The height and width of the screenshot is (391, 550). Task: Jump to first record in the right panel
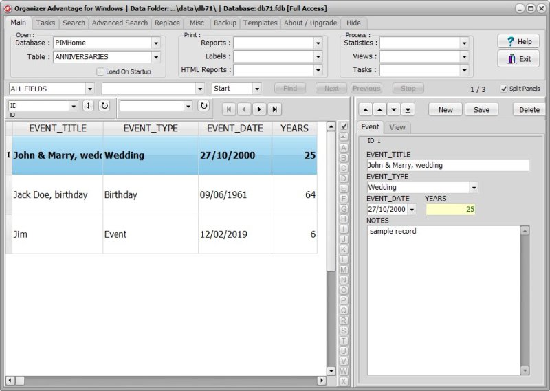point(365,110)
